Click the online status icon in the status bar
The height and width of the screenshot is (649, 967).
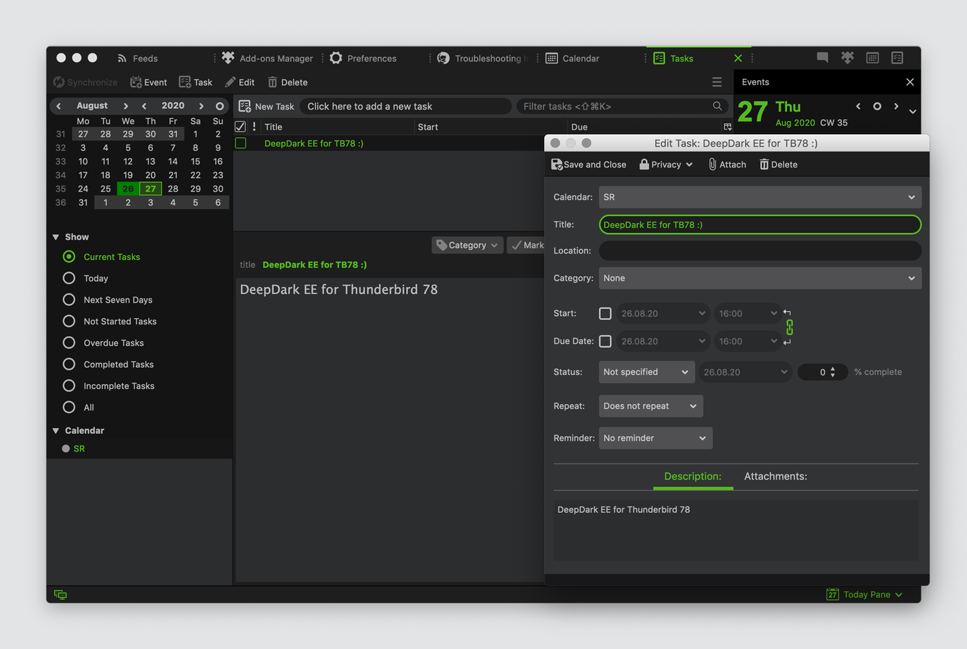pos(61,595)
